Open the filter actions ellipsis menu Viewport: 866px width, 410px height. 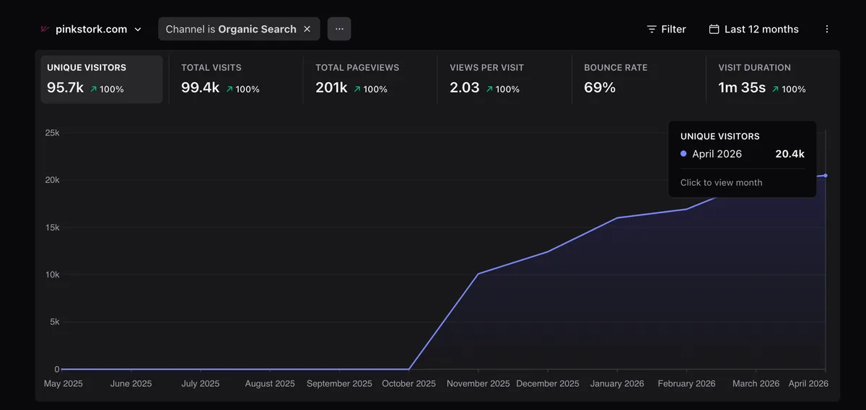click(339, 29)
